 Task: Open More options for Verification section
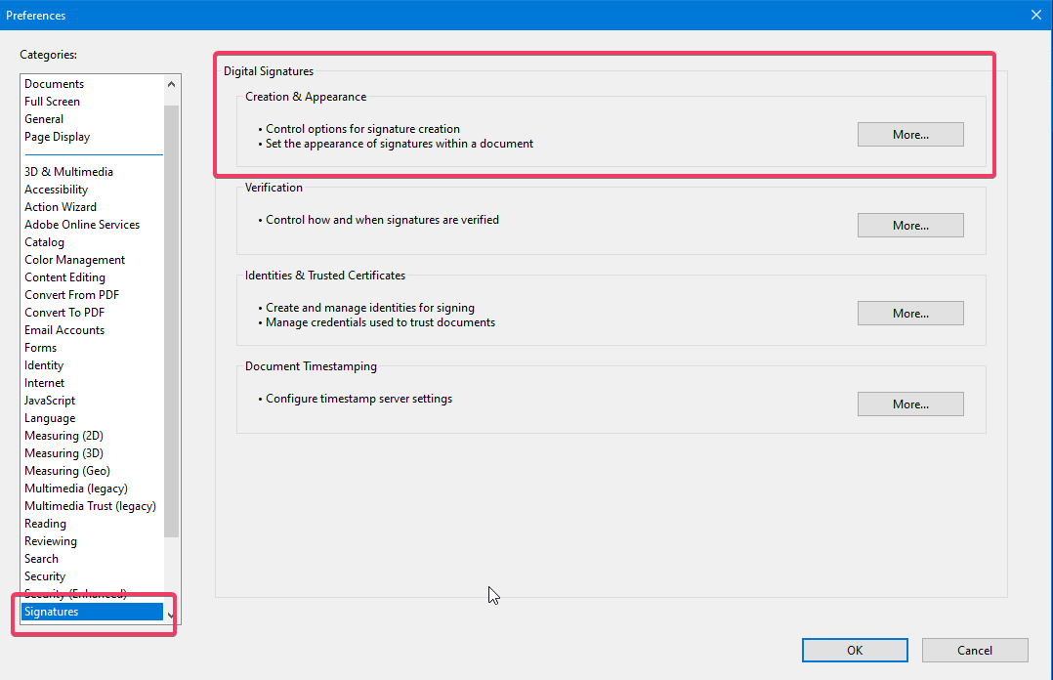click(x=910, y=226)
